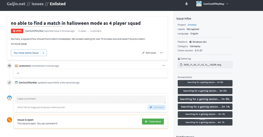Click the orange issue status icon
The image size is (263, 137).
pyautogui.click(x=9, y=120)
